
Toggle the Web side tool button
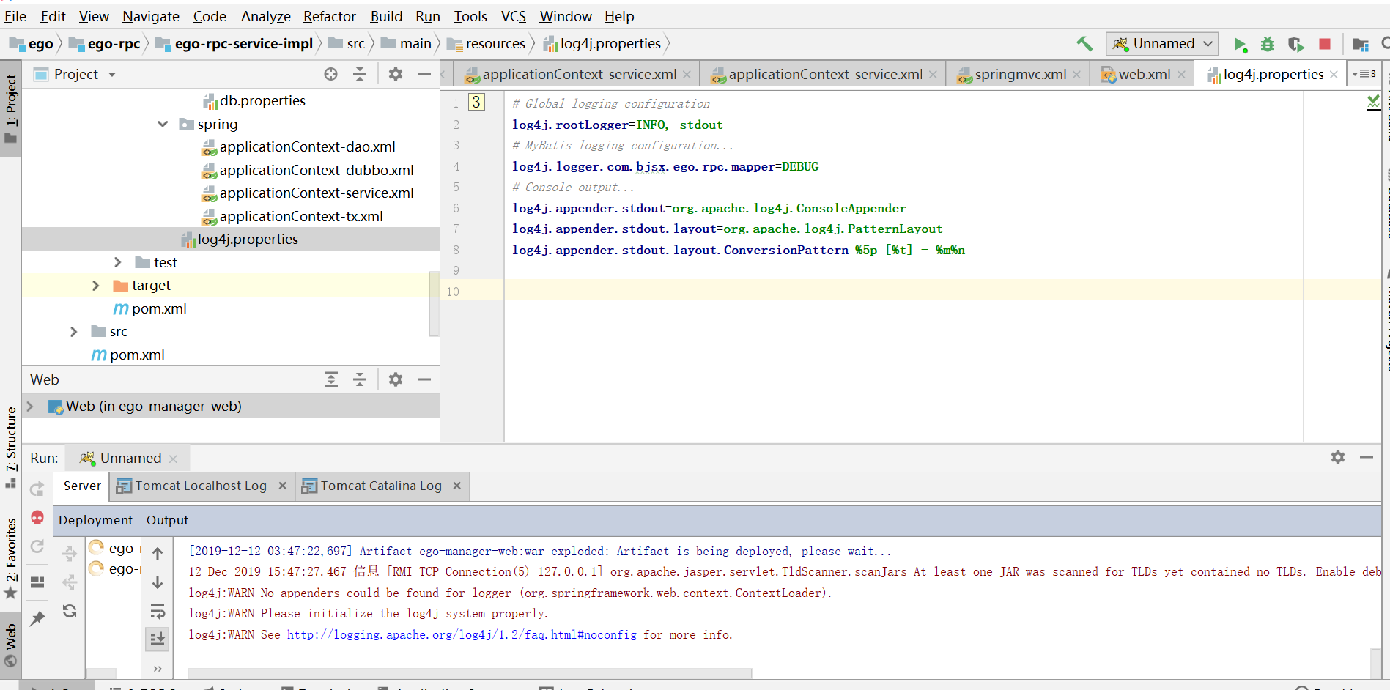point(11,645)
